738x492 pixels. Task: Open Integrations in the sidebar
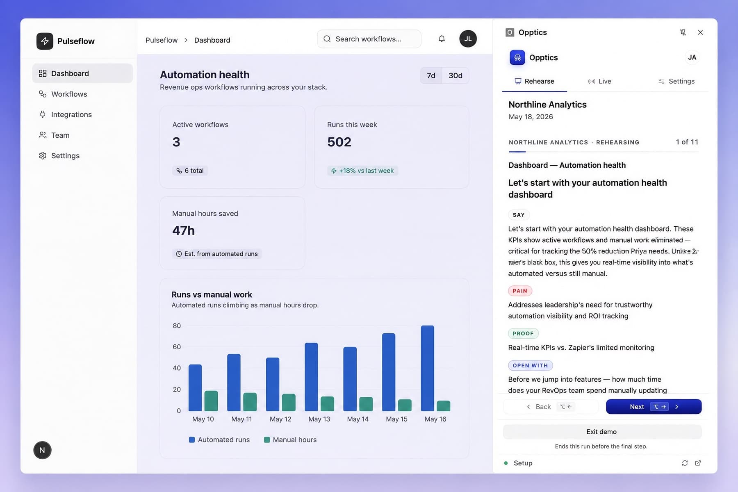(x=82, y=114)
